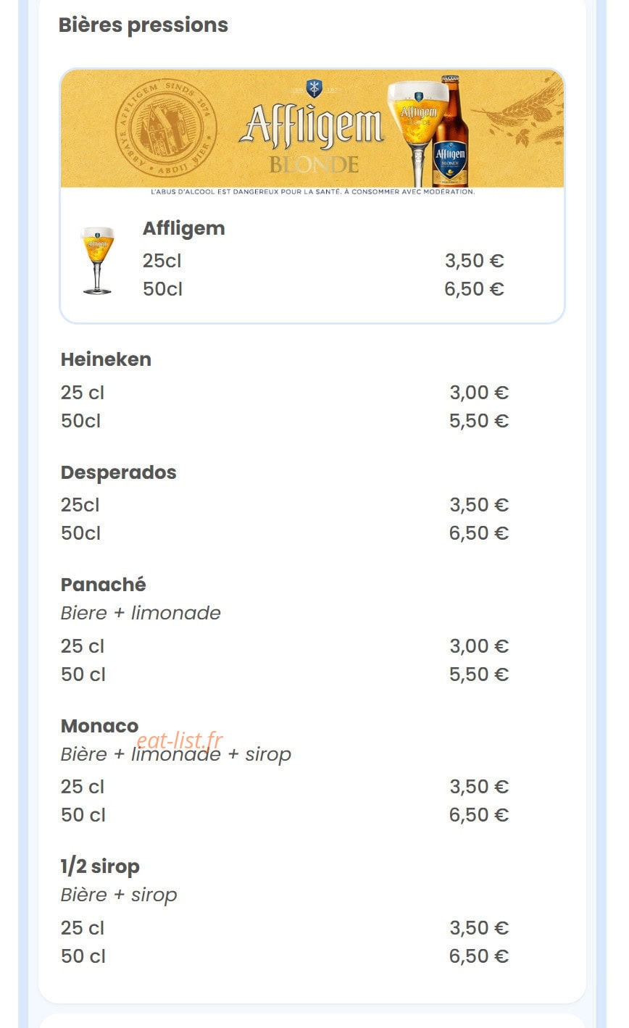Select the Bières pressions section heading
The image size is (629, 1028).
pyautogui.click(x=143, y=25)
